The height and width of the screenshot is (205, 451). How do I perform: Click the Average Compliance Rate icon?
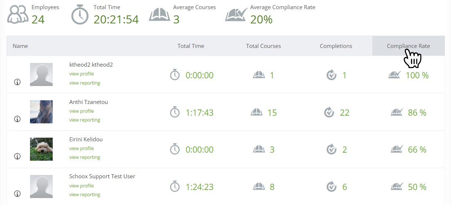click(236, 15)
